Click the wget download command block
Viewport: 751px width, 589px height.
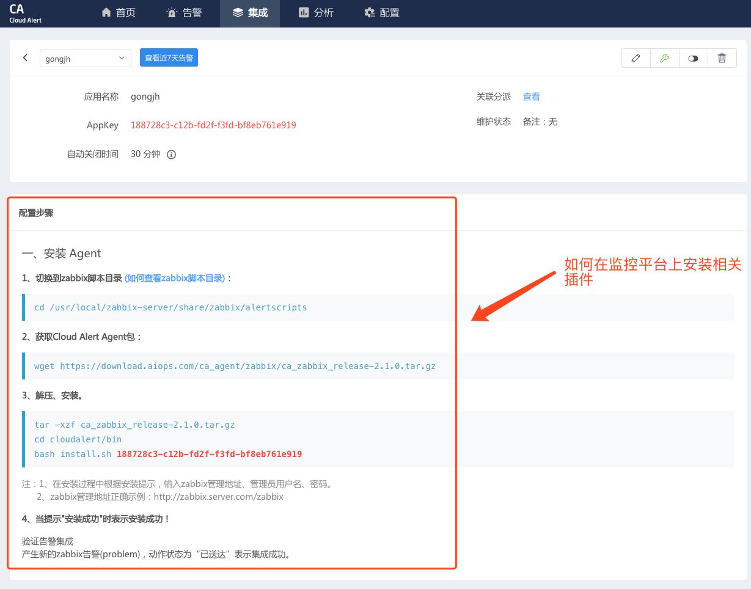tap(235, 366)
